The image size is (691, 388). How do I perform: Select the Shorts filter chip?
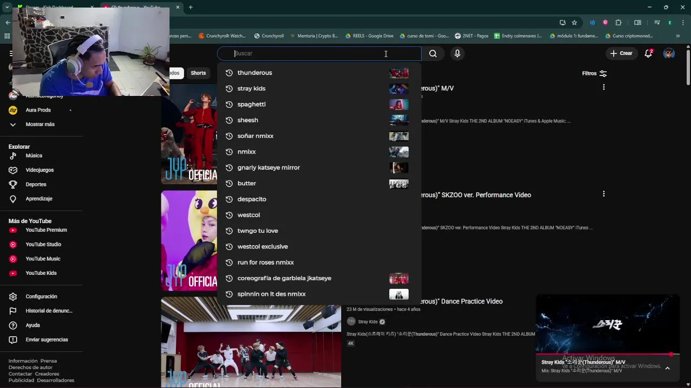[198, 73]
